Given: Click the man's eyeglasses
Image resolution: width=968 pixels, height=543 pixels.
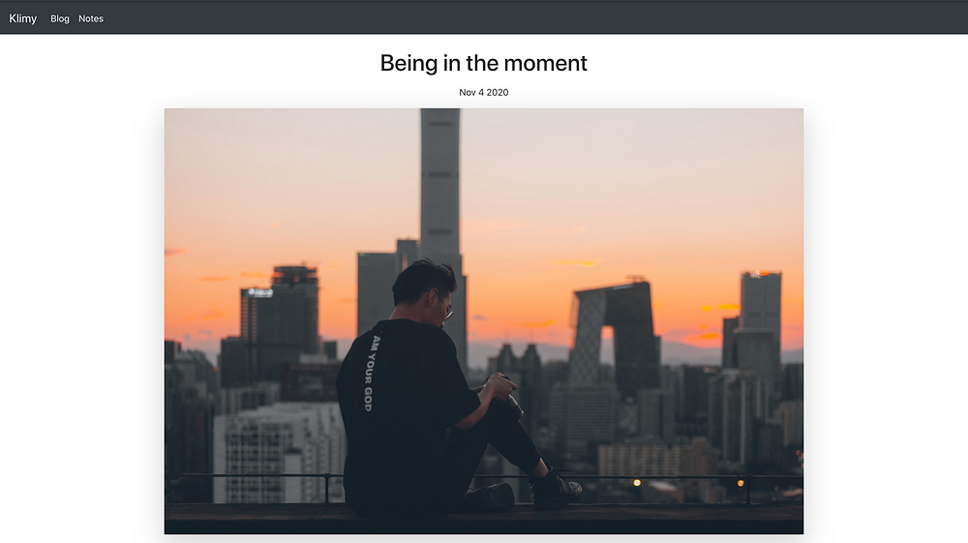Looking at the screenshot, I should pyautogui.click(x=447, y=311).
